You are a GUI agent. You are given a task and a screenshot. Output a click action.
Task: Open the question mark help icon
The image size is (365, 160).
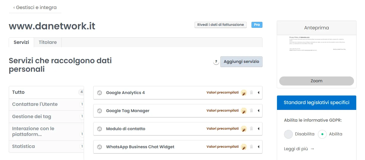click(216, 62)
